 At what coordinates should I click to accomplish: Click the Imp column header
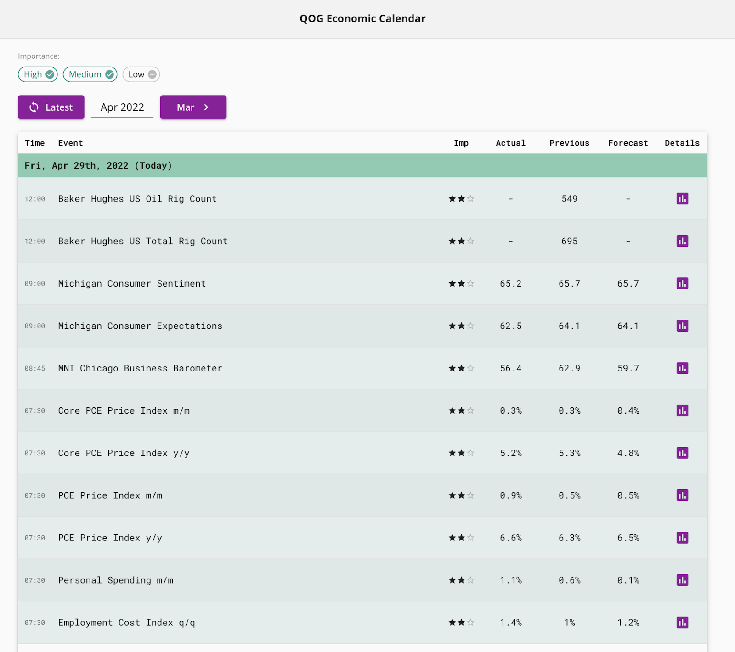[461, 143]
